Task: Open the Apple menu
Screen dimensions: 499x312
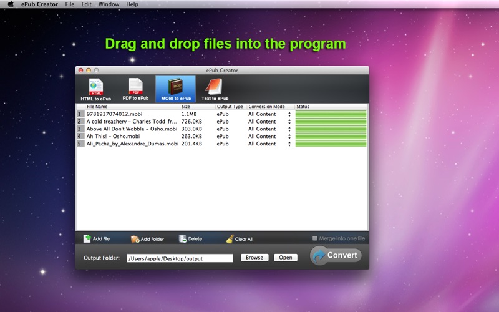Action: [x=11, y=4]
